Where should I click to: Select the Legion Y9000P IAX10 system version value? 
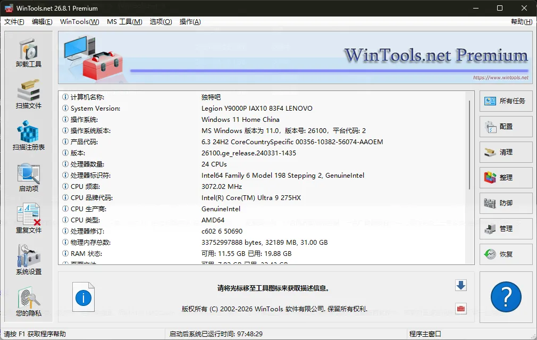(257, 109)
